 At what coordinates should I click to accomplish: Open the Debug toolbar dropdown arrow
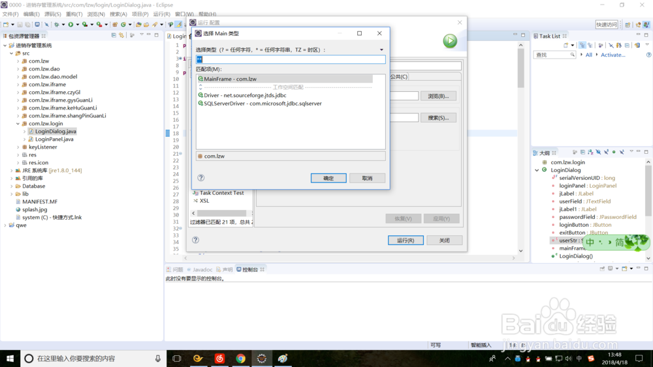click(x=63, y=25)
